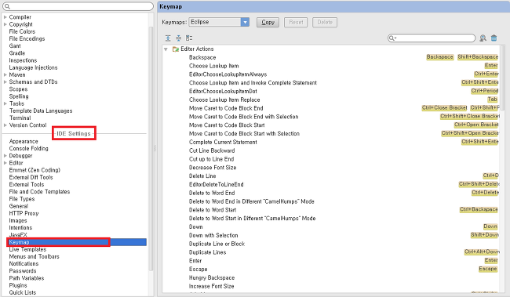Screen dimensions: 510x297
Task: Open Spelling settings
Action: point(19,96)
